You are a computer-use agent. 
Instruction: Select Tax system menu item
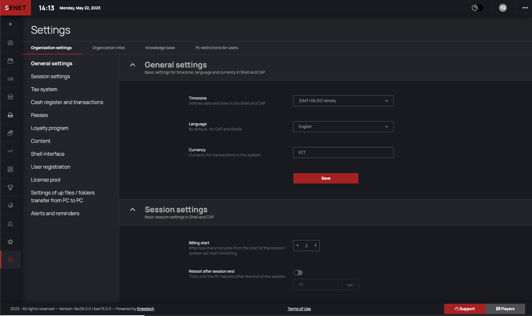click(44, 90)
